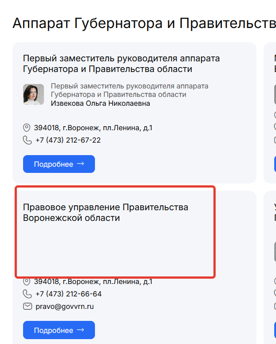This screenshot has width=276, height=344.
Task: Click the envelope icon beside pravo@govvrn.ru
Action: pyautogui.click(x=27, y=307)
